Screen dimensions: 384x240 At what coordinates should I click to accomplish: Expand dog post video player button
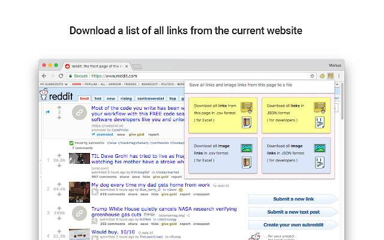pyautogui.click(x=95, y=192)
